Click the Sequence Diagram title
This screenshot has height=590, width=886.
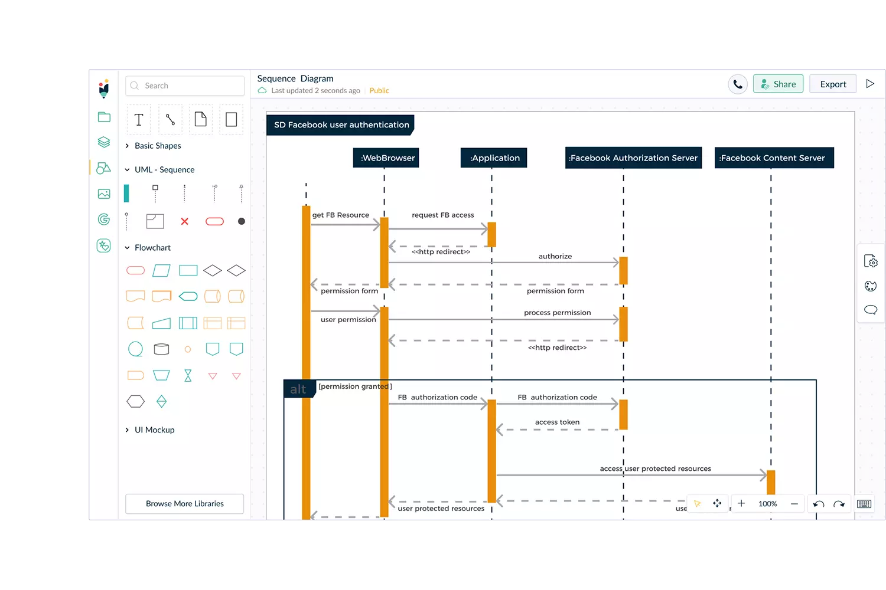tap(295, 78)
